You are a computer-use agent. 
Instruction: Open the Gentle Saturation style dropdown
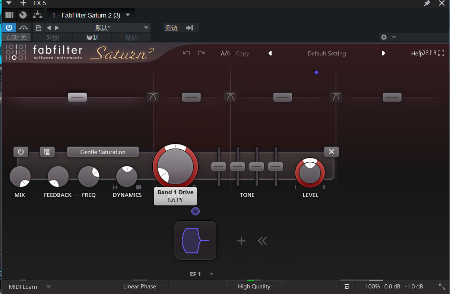point(103,152)
